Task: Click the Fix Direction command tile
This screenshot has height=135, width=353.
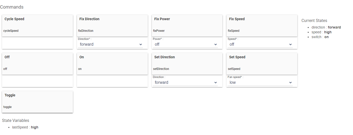Action: pyautogui.click(x=112, y=26)
